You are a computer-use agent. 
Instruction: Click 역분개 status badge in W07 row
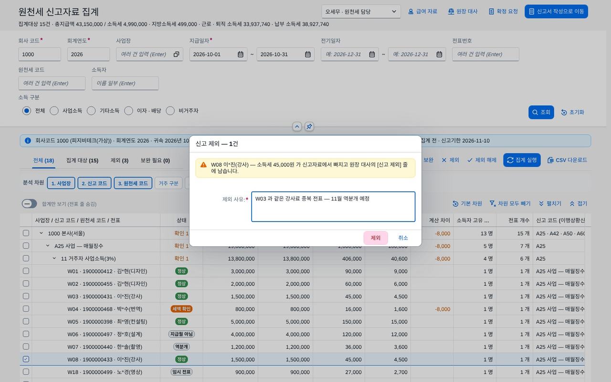181,347
